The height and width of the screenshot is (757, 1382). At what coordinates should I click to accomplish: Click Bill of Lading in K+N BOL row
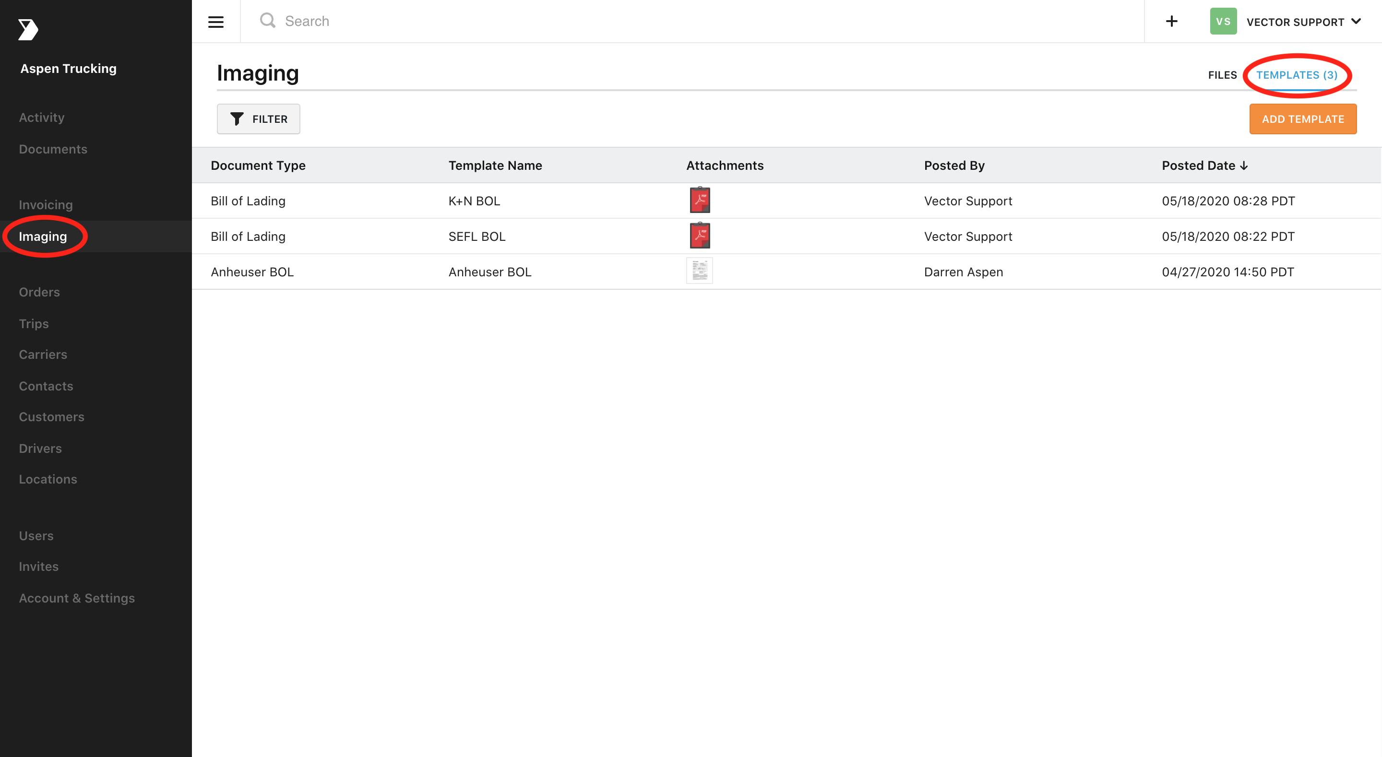(248, 201)
